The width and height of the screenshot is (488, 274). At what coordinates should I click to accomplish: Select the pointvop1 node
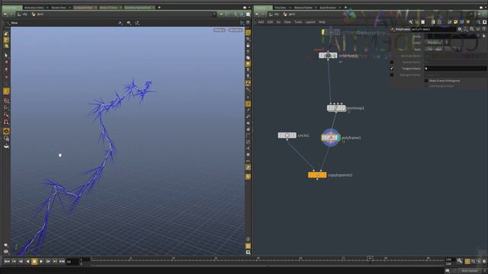tap(336, 108)
